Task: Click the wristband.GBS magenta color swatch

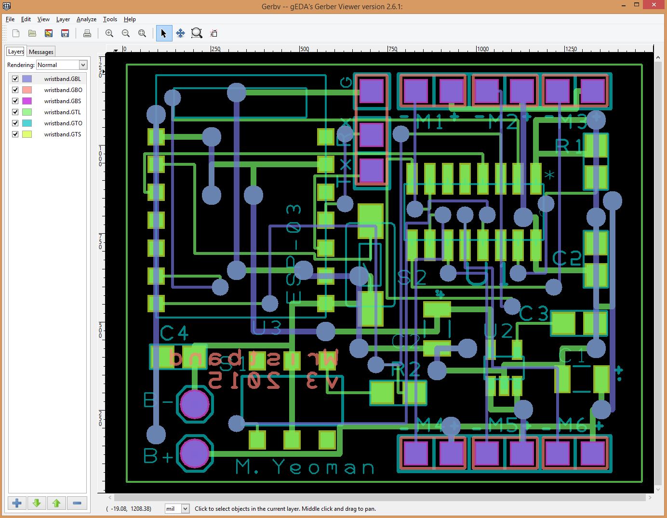Action: (x=27, y=101)
